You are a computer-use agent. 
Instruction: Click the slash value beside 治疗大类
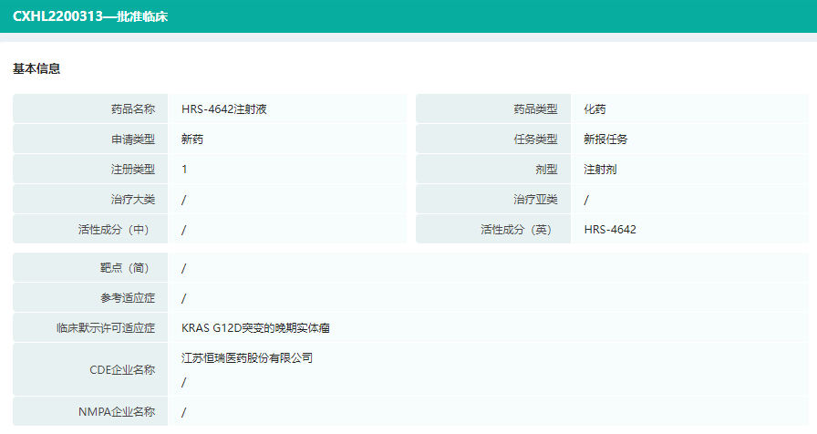pyautogui.click(x=184, y=200)
